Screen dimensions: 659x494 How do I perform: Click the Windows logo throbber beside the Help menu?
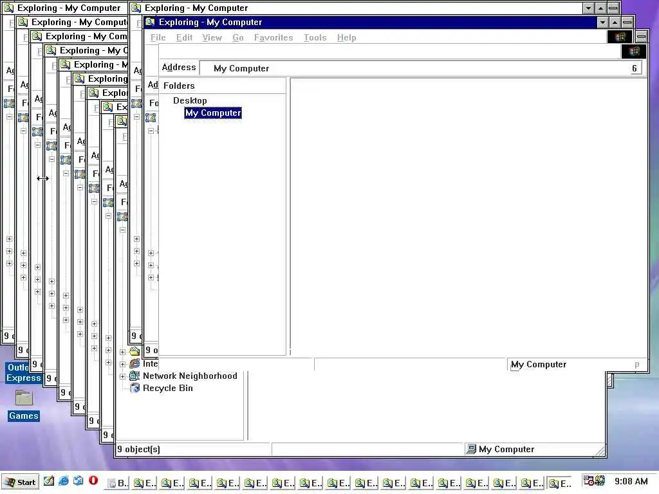[x=620, y=37]
